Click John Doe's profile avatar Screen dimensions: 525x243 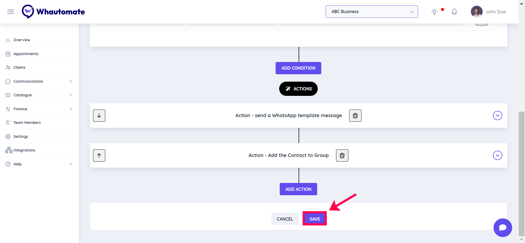coord(477,12)
